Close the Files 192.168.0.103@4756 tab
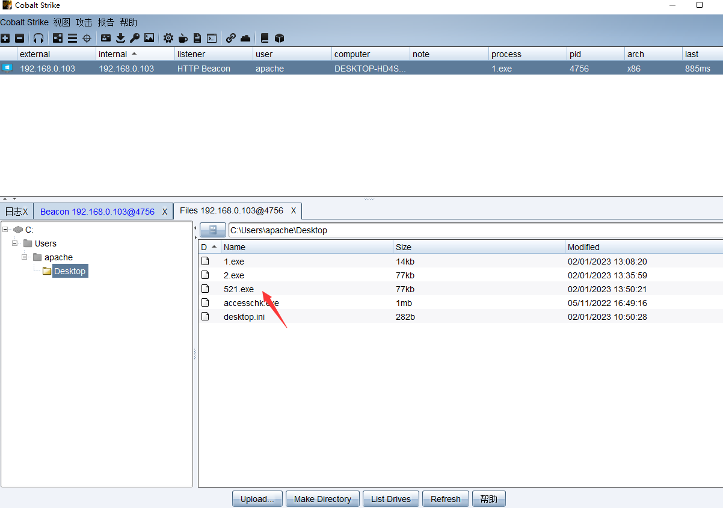Viewport: 723px width, 508px height. click(x=294, y=211)
